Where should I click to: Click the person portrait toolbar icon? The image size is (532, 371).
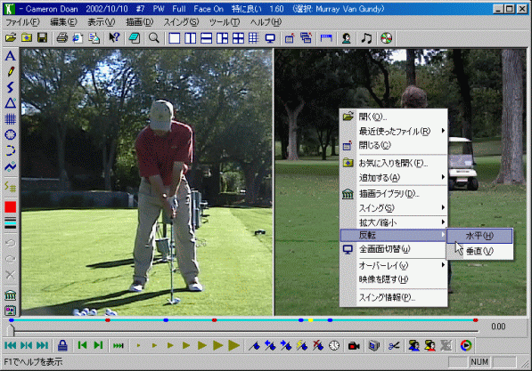point(347,38)
